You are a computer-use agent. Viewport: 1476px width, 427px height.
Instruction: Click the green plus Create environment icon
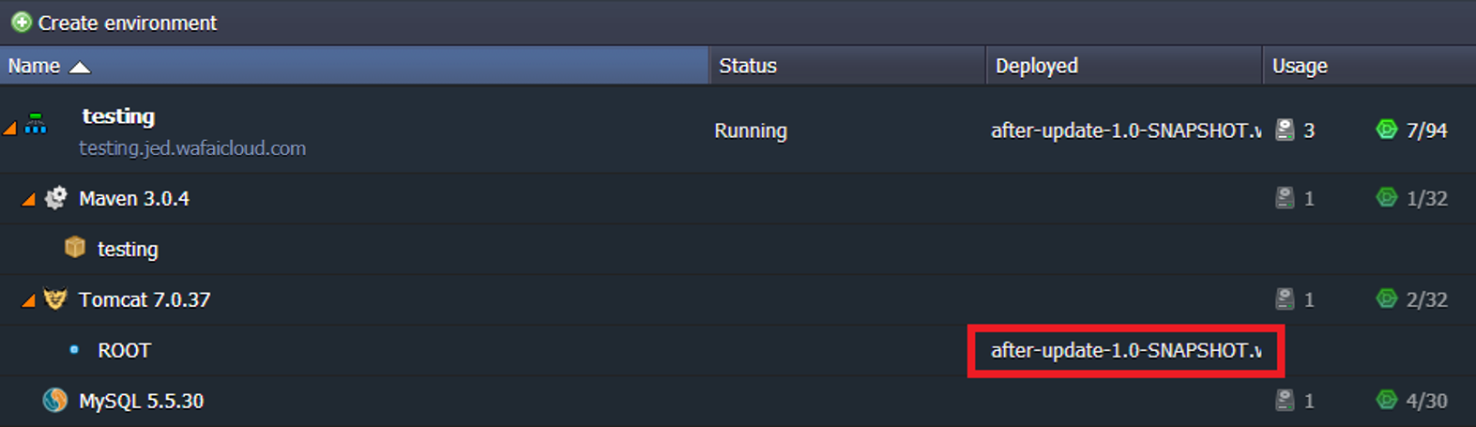22,22
